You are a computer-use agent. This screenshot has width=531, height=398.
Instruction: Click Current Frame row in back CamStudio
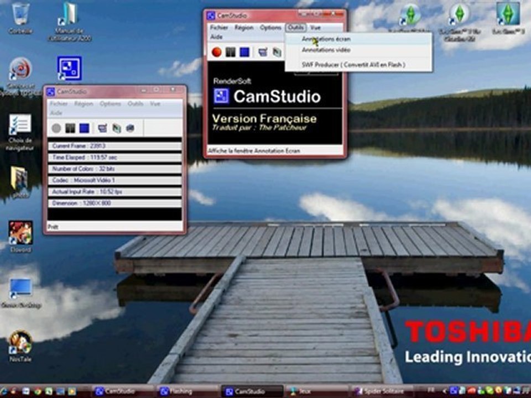click(115, 146)
